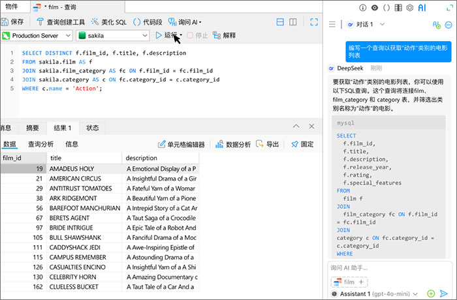Open the 对话 1 conversation dropdown
The height and width of the screenshot is (300, 457).
(366, 24)
